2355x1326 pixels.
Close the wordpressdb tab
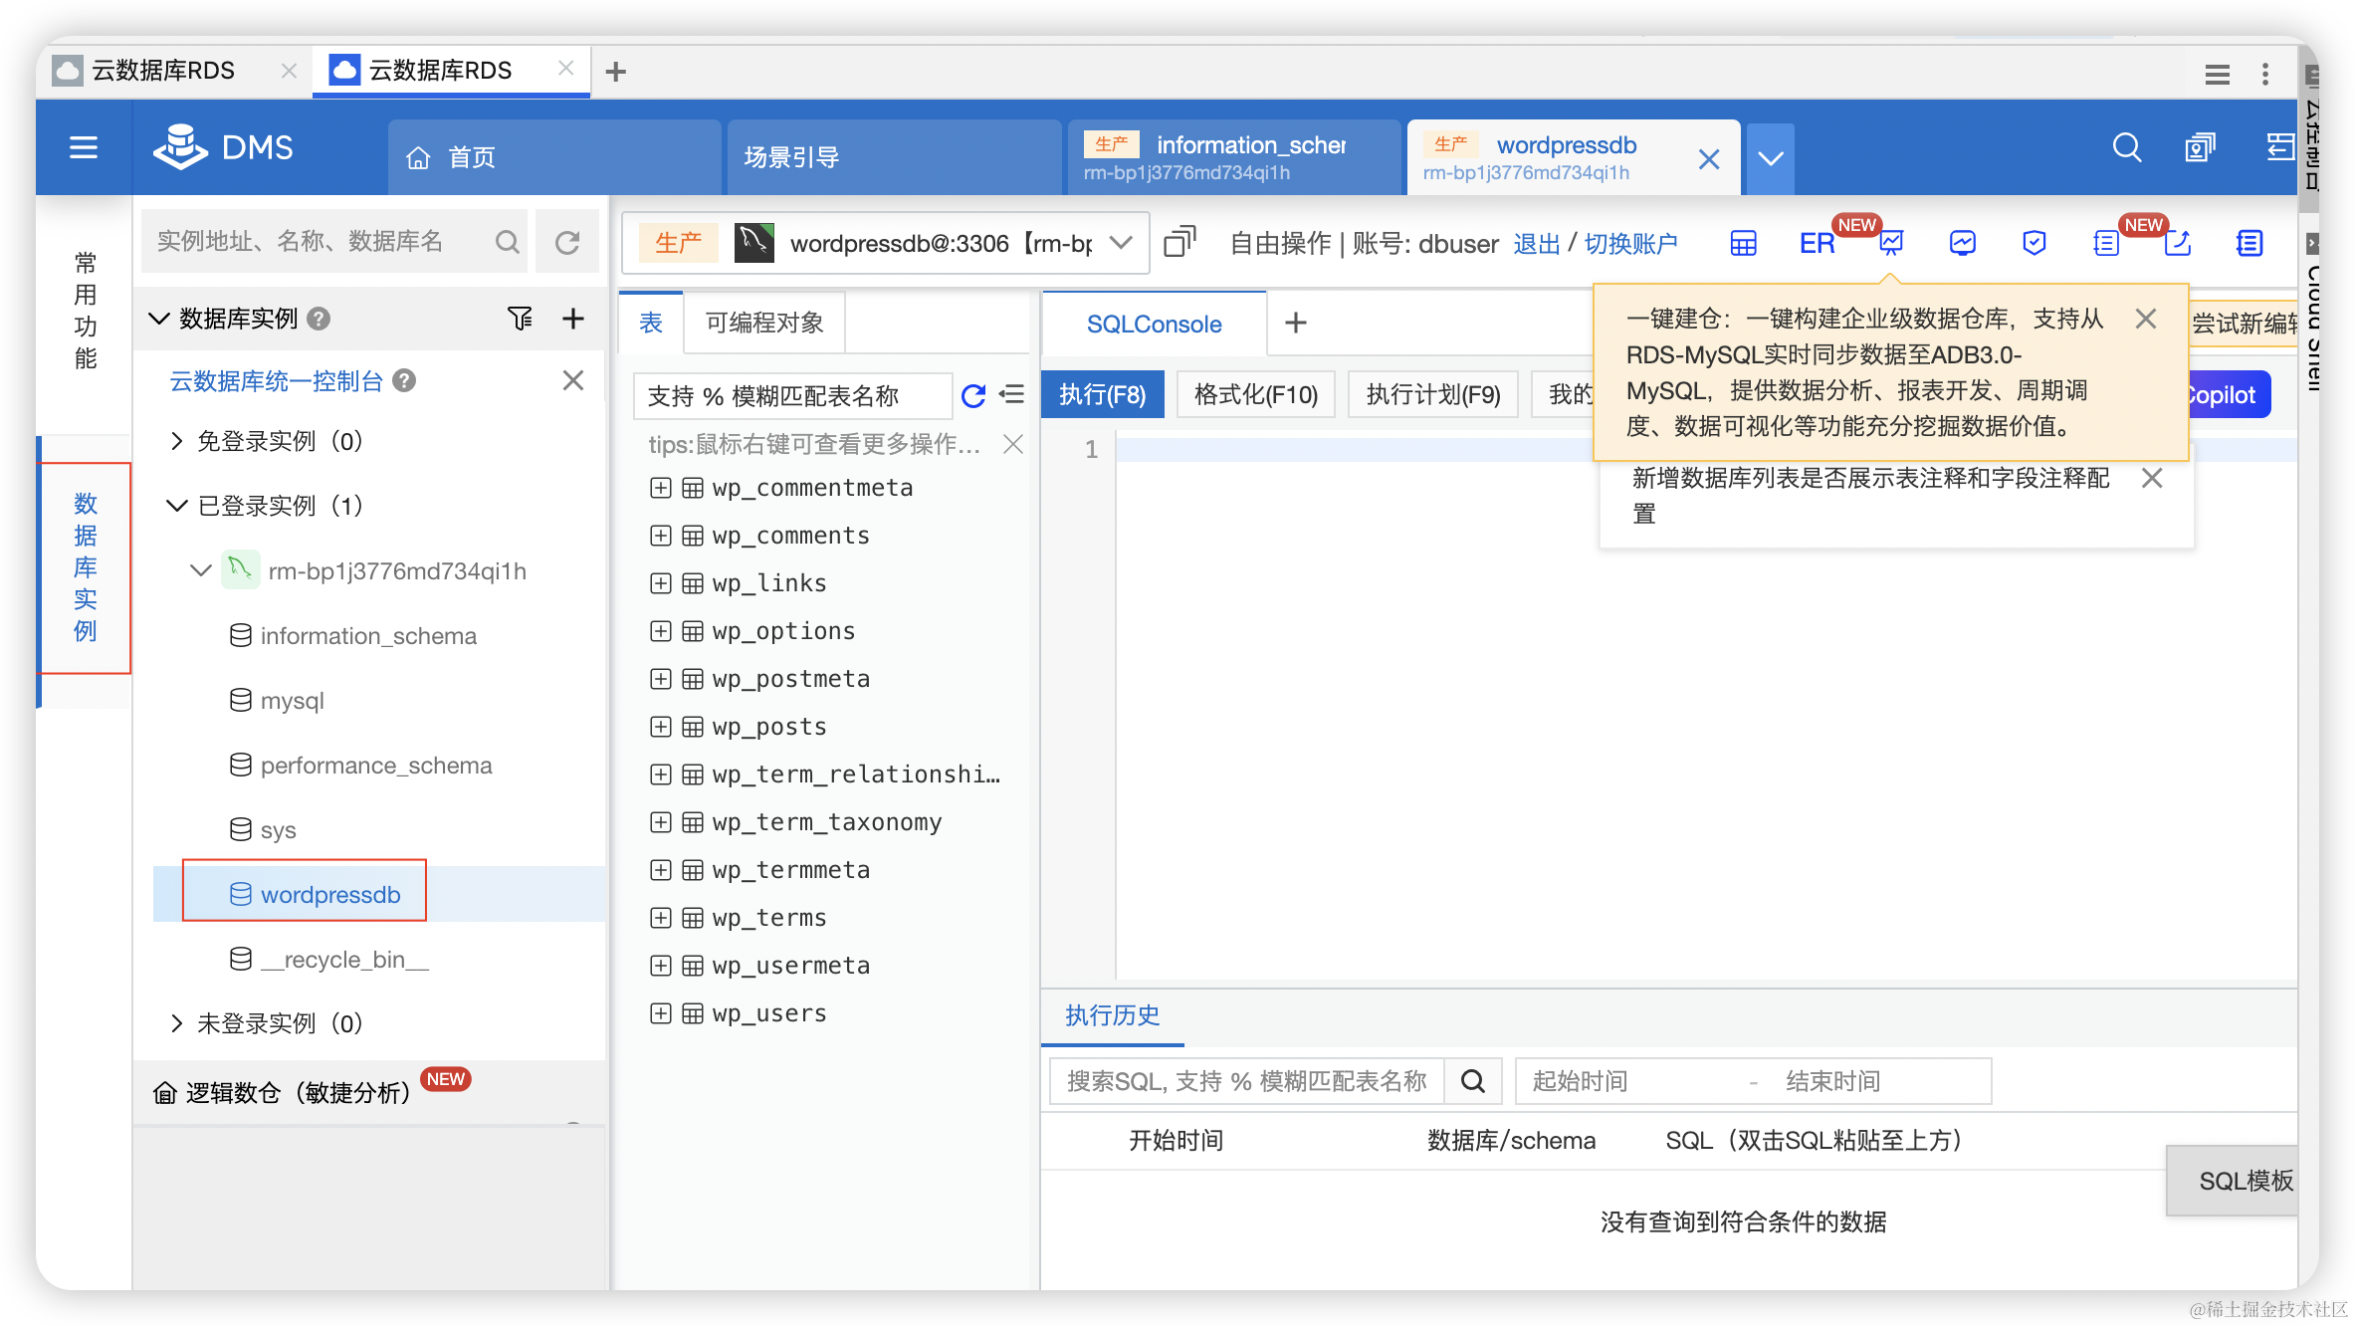coord(1709,159)
